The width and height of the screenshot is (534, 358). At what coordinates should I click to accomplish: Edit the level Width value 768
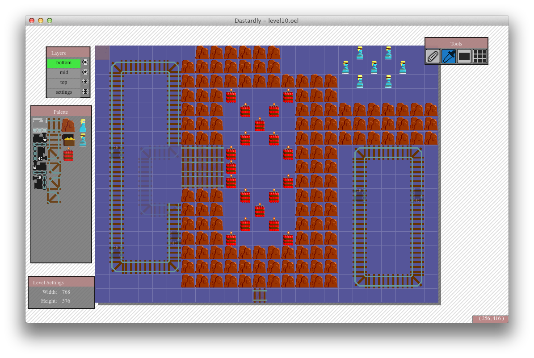point(66,292)
